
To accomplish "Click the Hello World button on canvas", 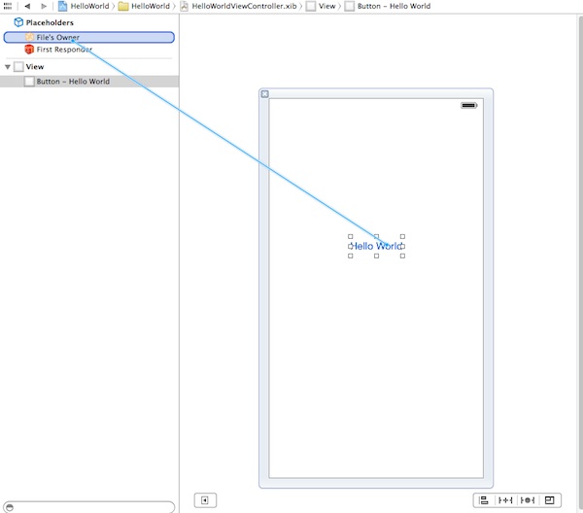I will 375,246.
